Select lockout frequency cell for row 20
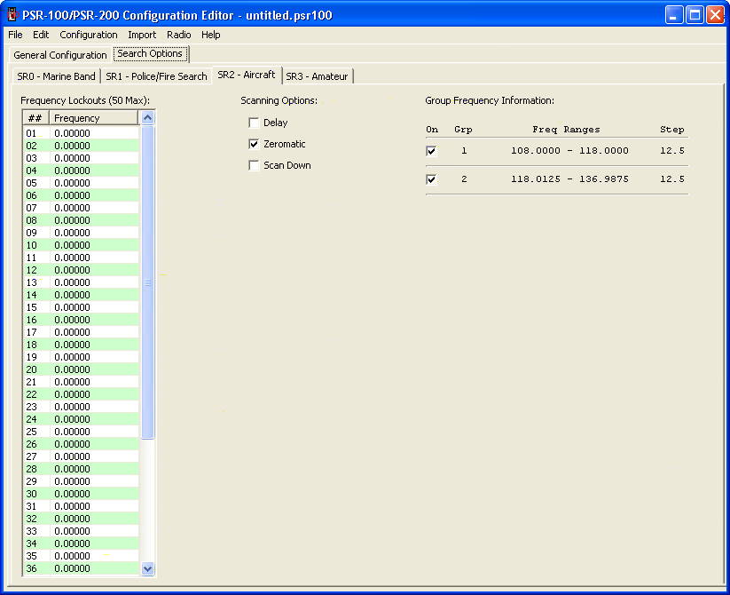 [93, 369]
